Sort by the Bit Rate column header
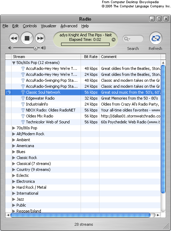This screenshot has width=171, height=231. 90,57
